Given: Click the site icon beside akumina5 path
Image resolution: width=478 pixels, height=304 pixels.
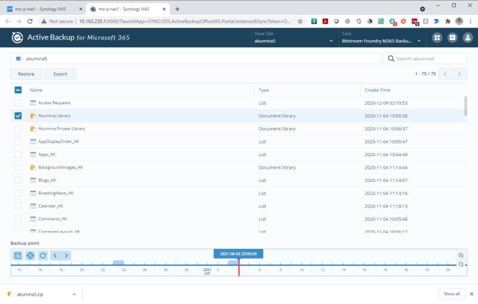Looking at the screenshot, I should [x=19, y=59].
